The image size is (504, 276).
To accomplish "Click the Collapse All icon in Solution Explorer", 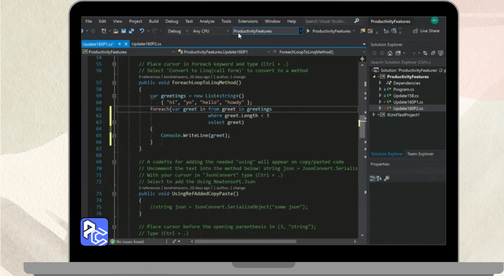I will tap(433, 53).
